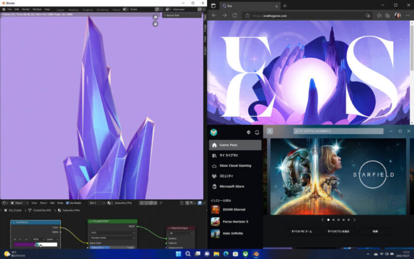Viewport: 414px width, 259px height.
Task: Click the Starfield featured banner
Action: point(338,176)
